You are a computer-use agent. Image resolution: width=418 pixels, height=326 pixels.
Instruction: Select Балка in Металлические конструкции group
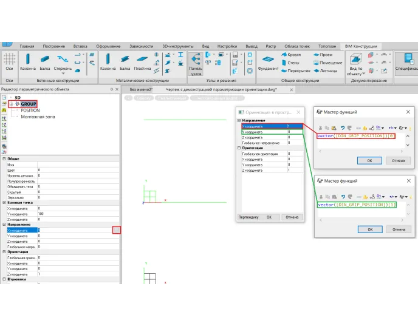(125, 62)
